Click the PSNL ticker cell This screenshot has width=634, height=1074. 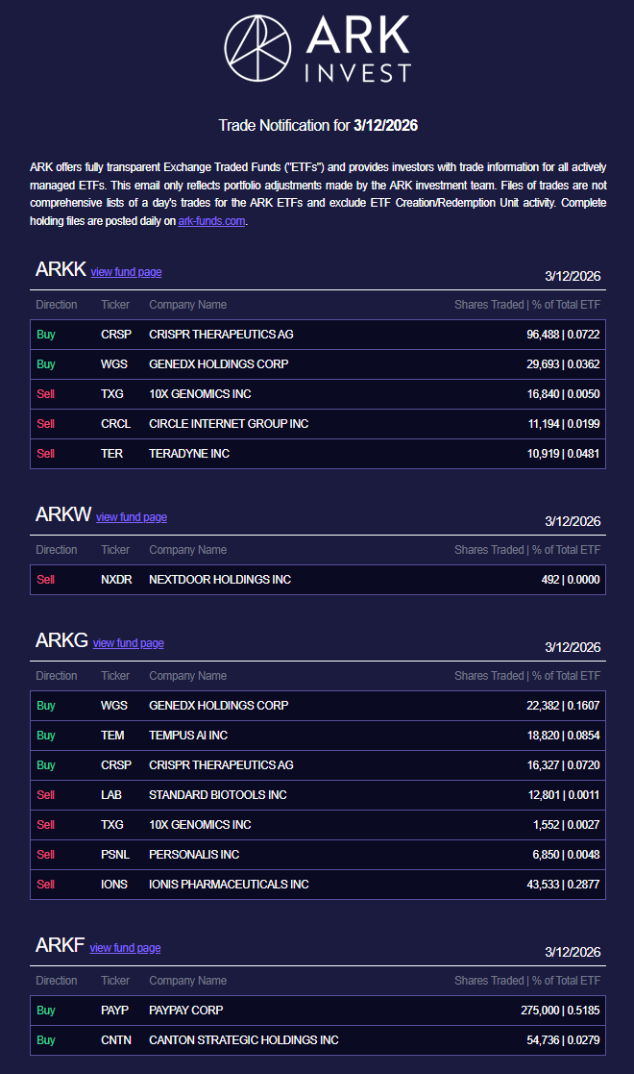tap(115, 855)
